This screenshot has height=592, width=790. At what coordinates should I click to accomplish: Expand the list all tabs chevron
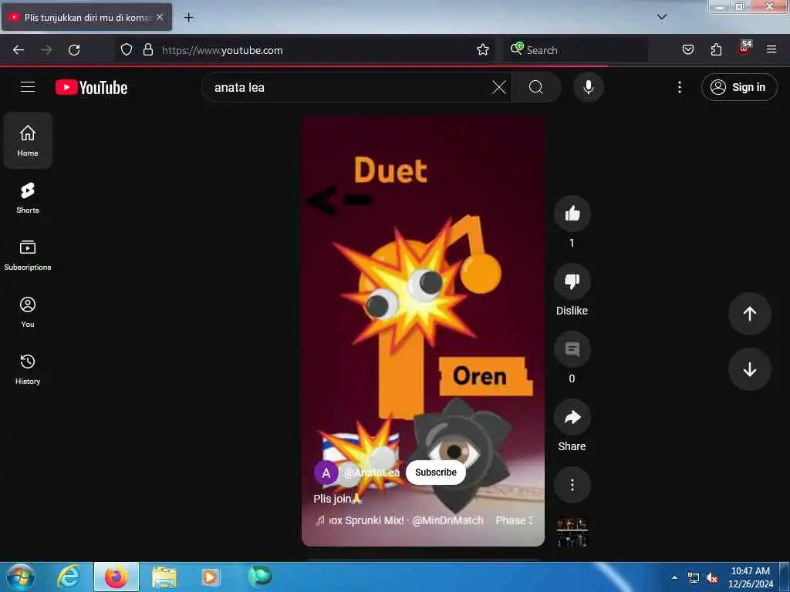662,17
